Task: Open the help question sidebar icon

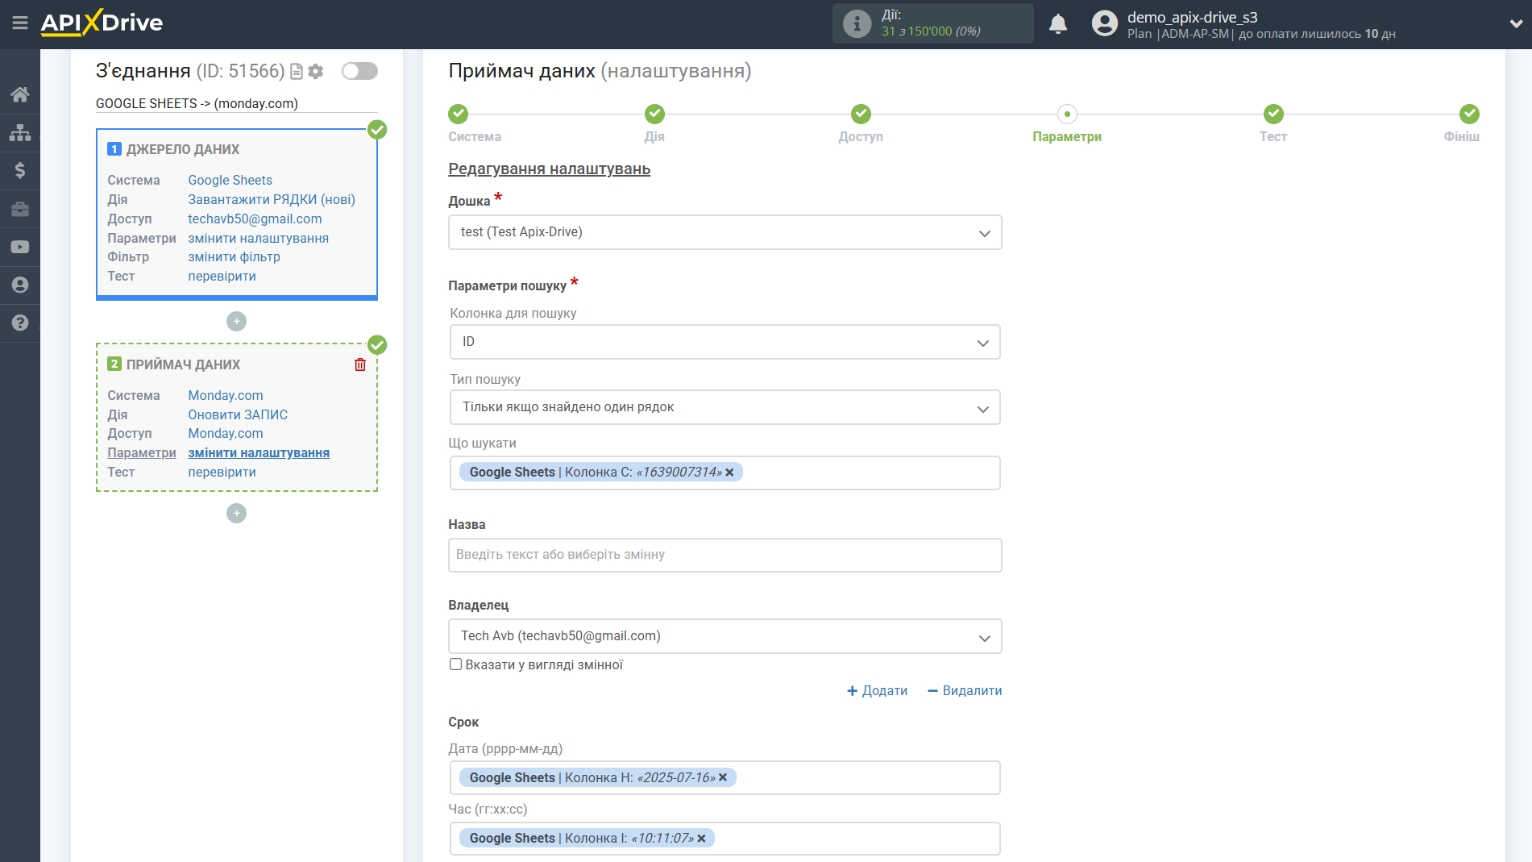Action: 20,323
